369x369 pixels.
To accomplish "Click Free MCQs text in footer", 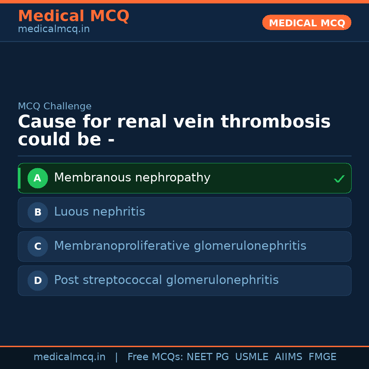I will pos(155,357).
